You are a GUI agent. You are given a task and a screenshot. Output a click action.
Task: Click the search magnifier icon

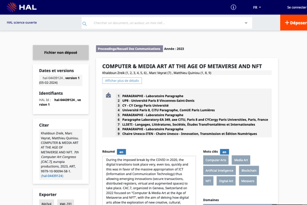point(84,23)
